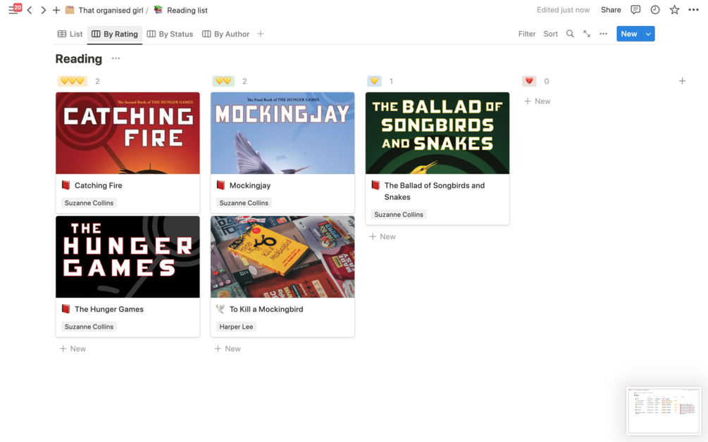Click red book icon on Mockingjay
The width and height of the screenshot is (708, 442).
tap(221, 185)
